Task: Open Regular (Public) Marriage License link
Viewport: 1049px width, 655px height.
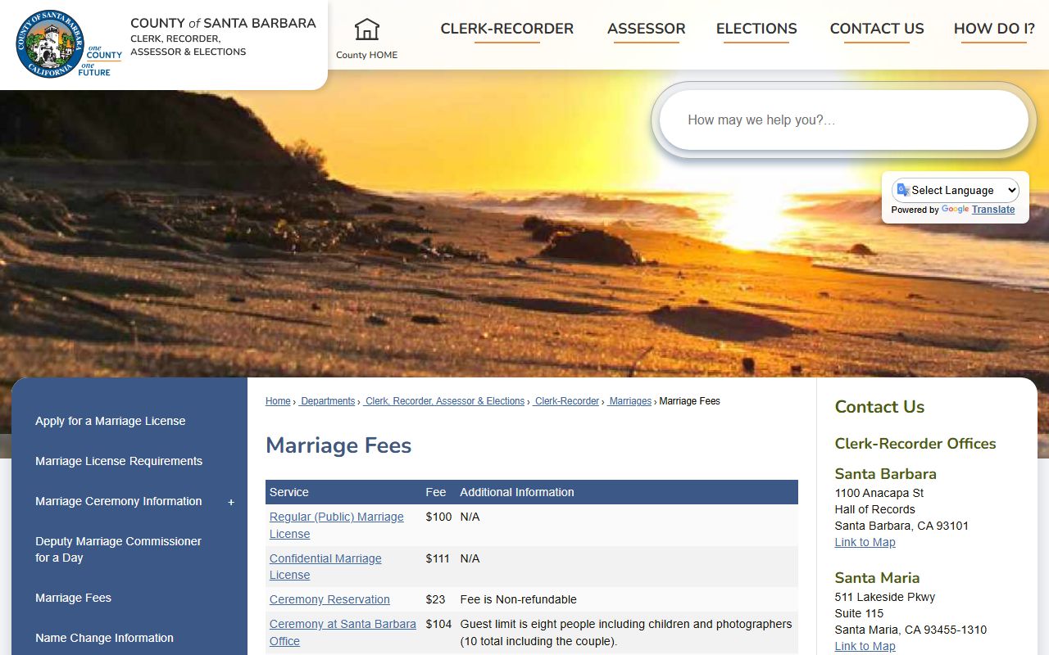Action: [x=337, y=526]
